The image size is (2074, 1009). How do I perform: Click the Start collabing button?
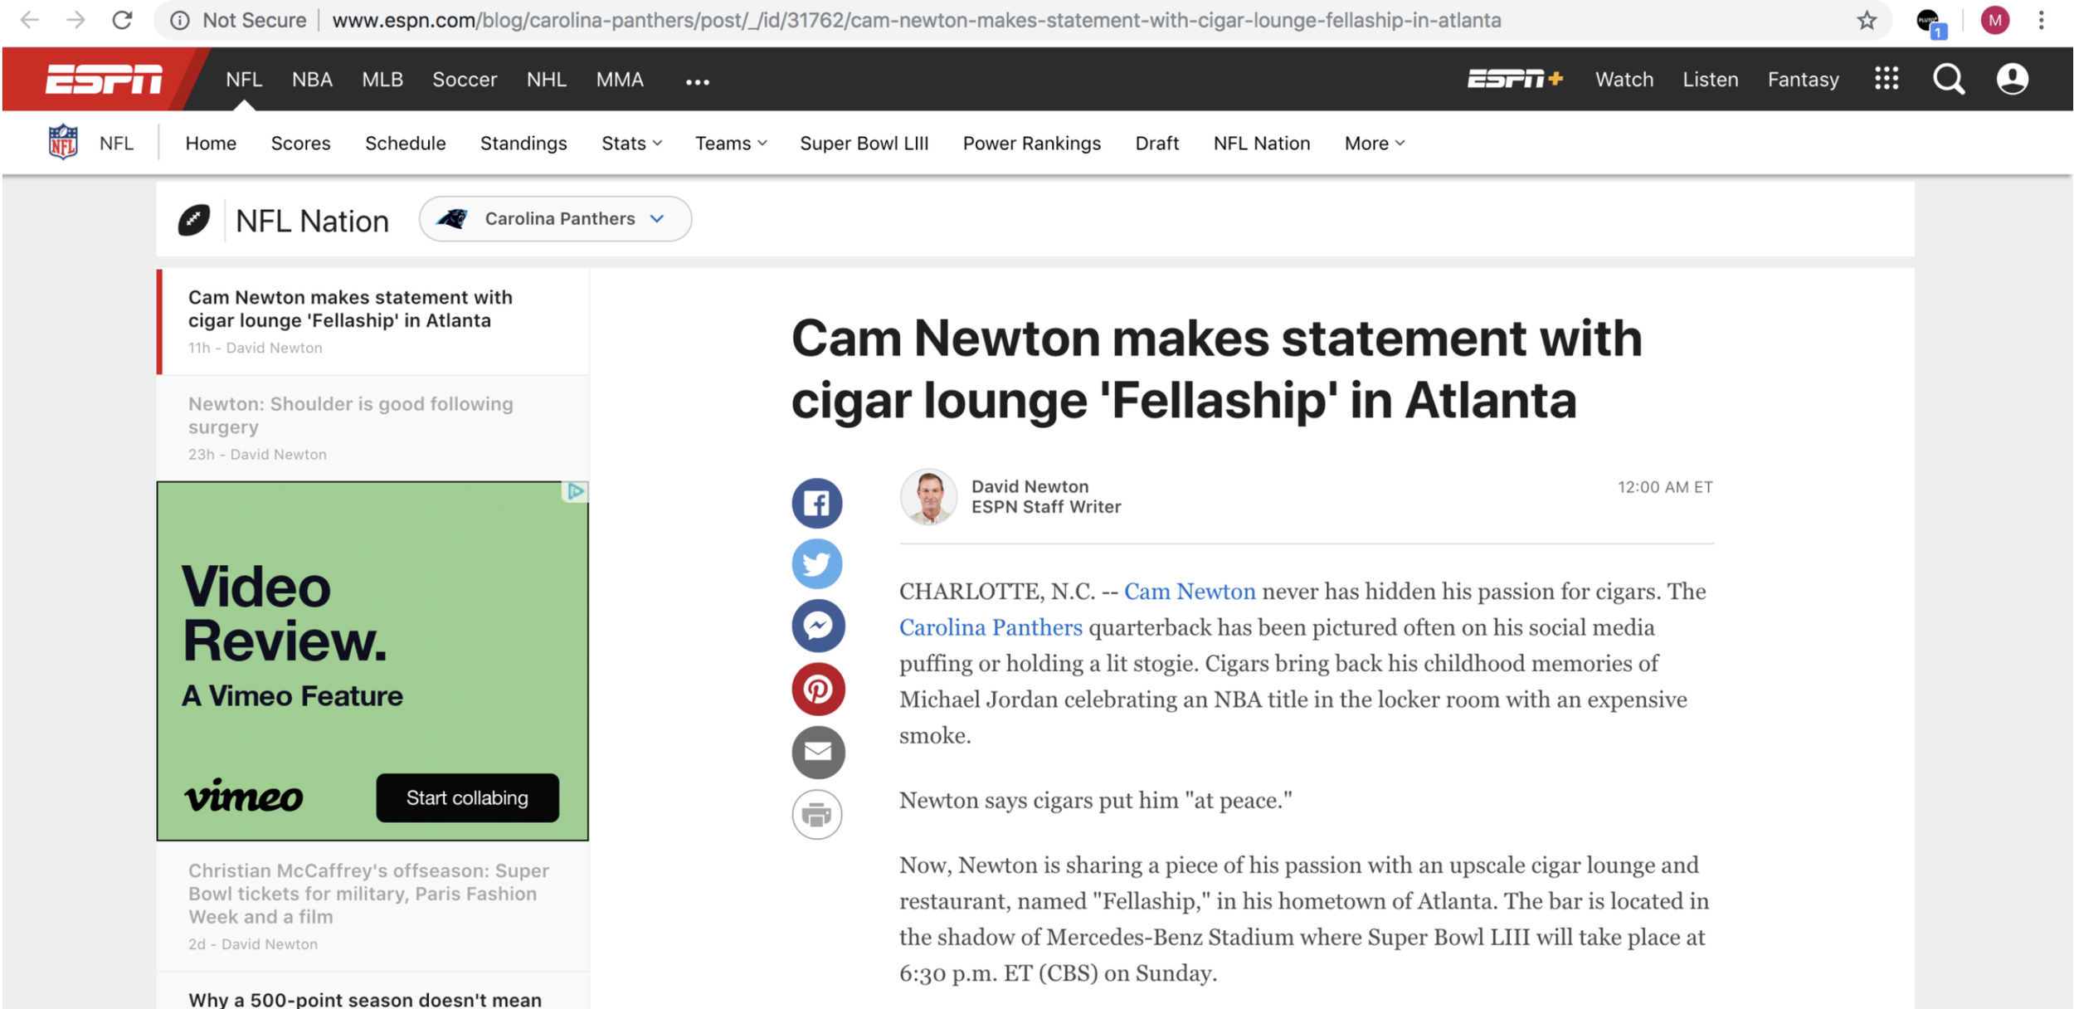pyautogui.click(x=467, y=798)
